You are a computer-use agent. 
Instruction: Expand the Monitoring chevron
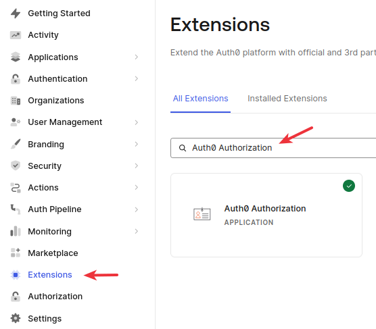pos(136,231)
